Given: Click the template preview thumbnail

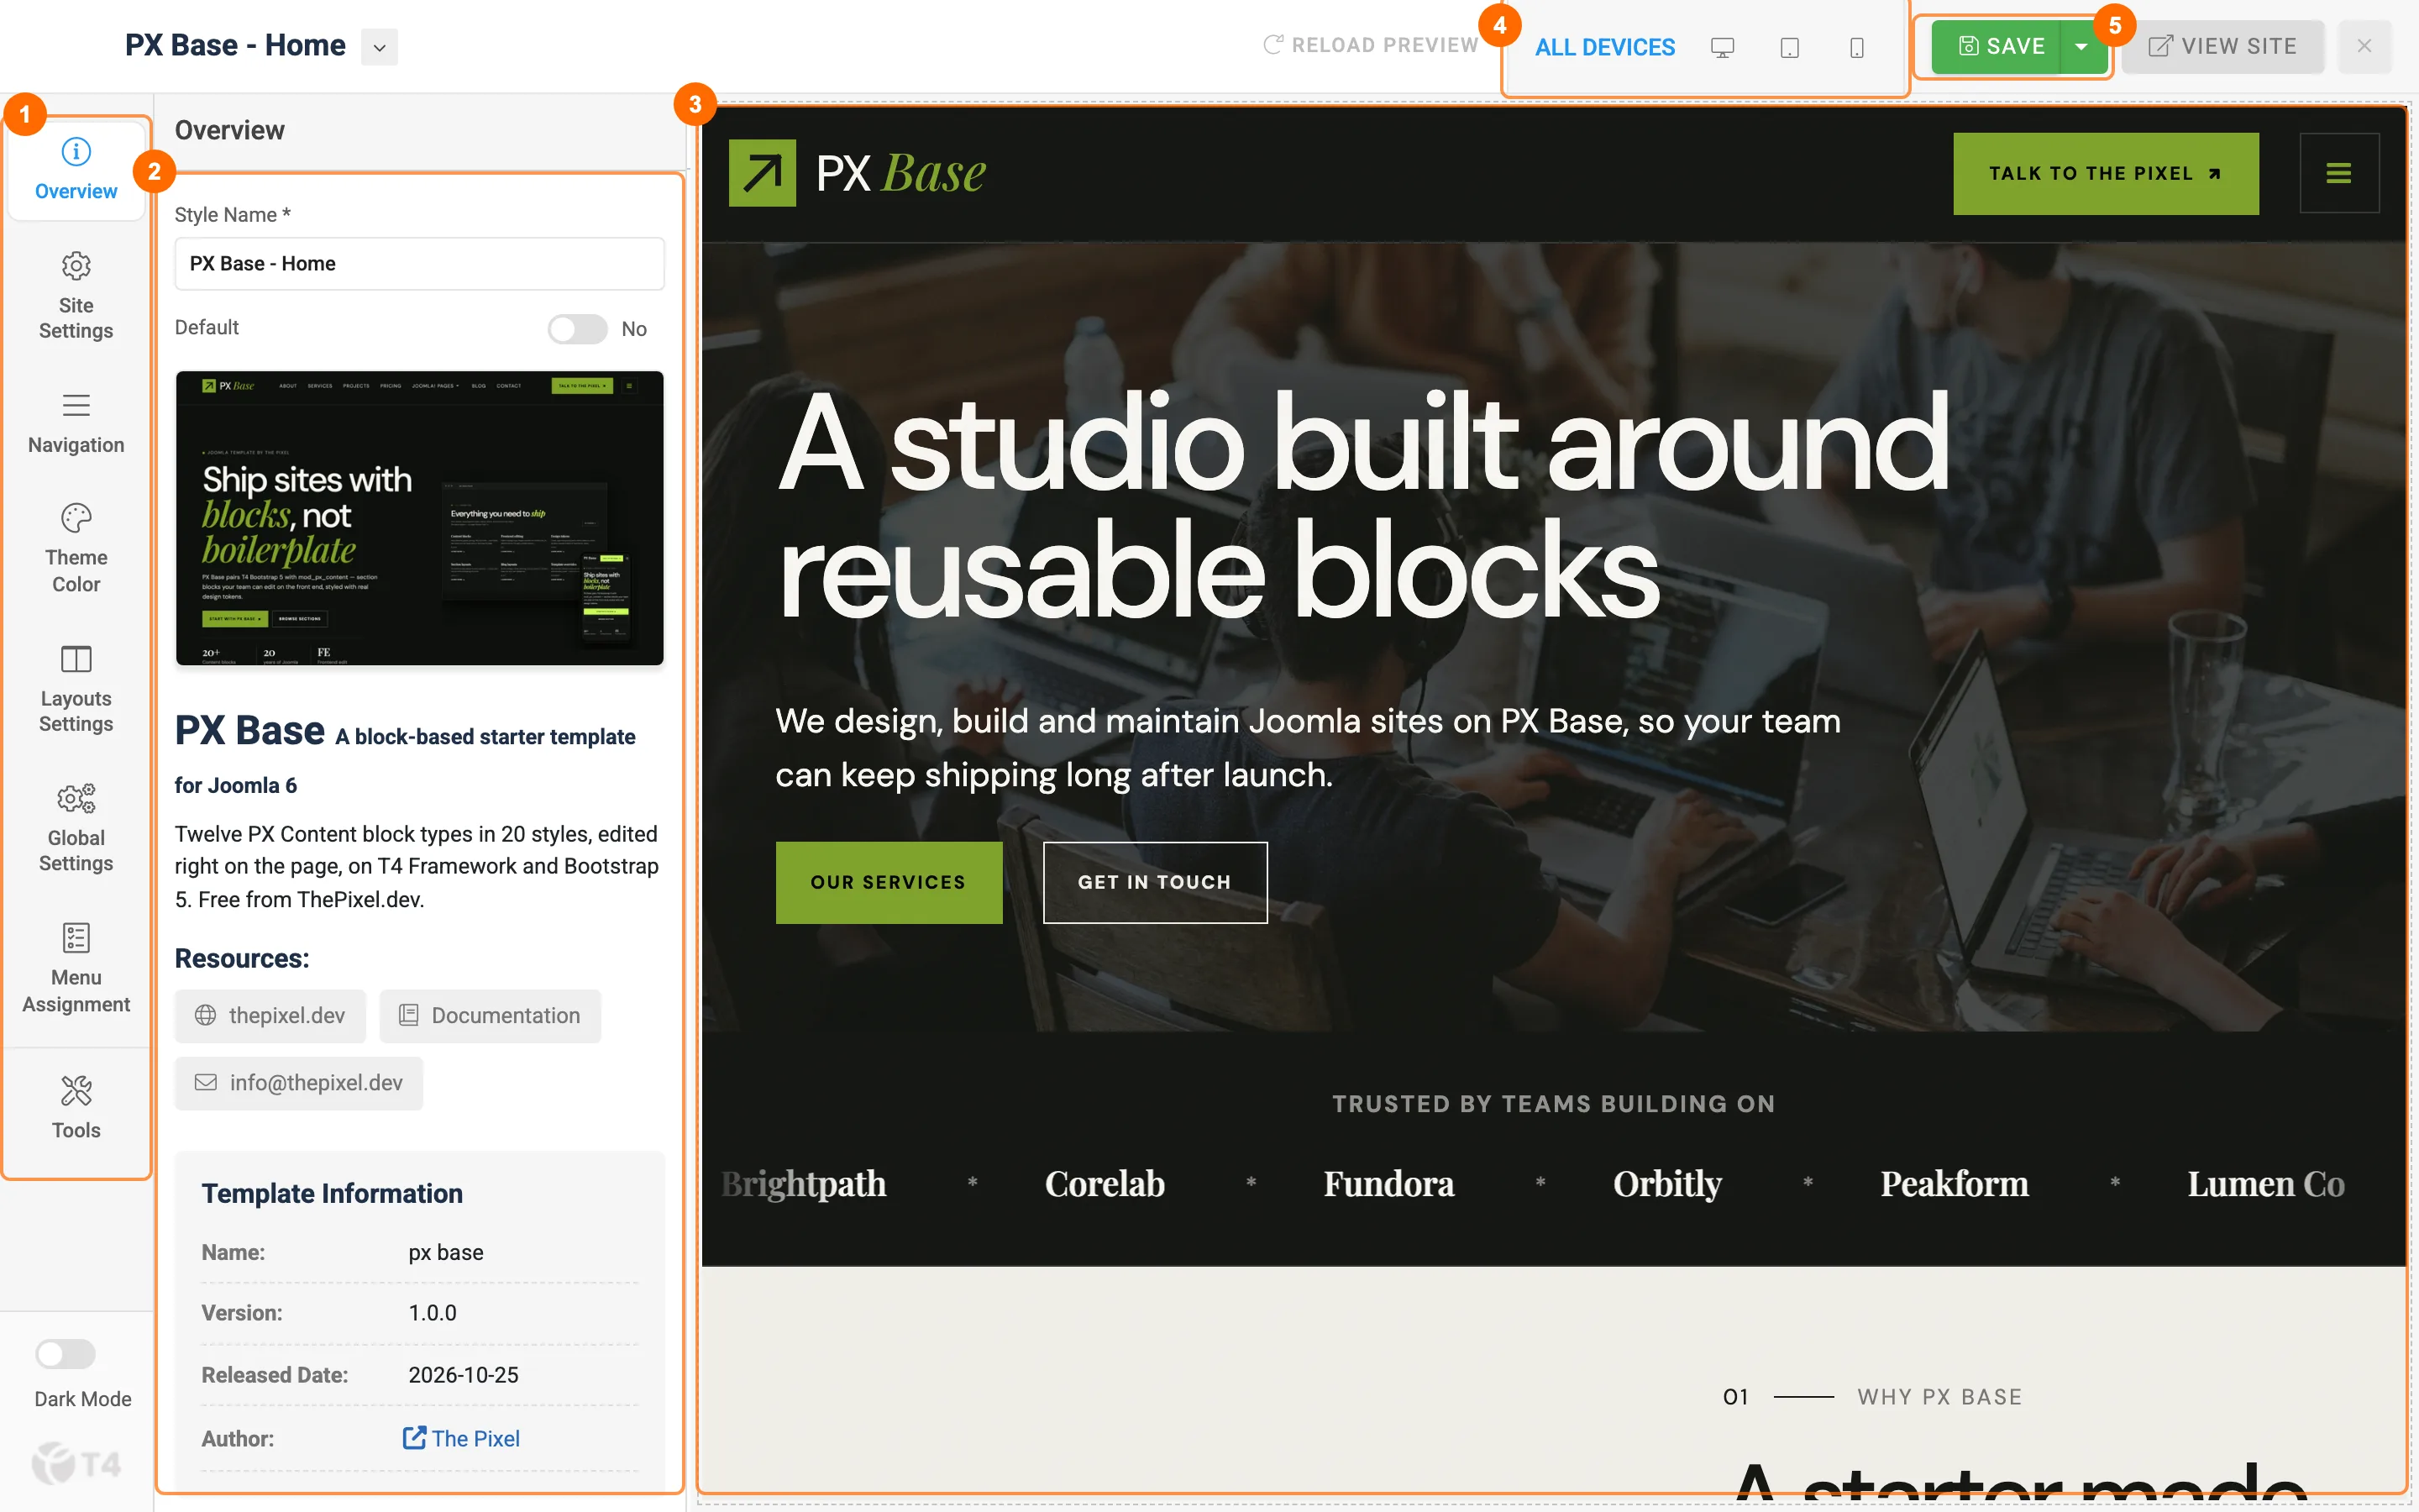Looking at the screenshot, I should (420, 518).
